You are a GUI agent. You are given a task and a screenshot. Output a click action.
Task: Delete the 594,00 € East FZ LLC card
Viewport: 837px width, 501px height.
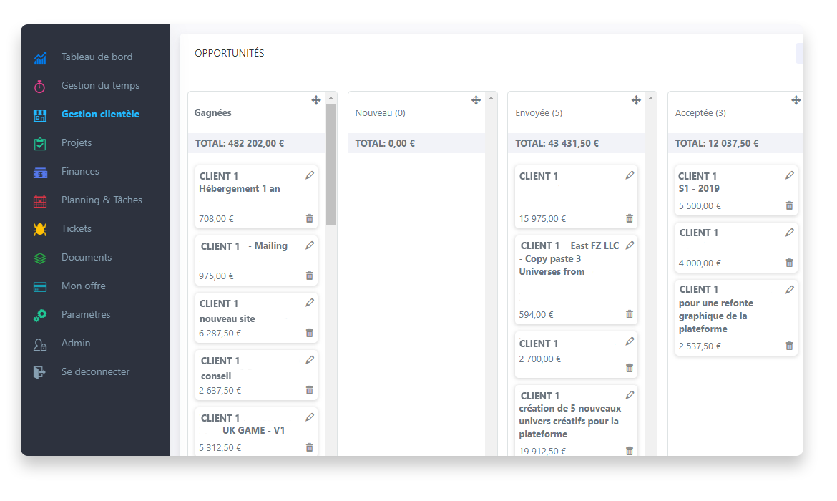(630, 315)
